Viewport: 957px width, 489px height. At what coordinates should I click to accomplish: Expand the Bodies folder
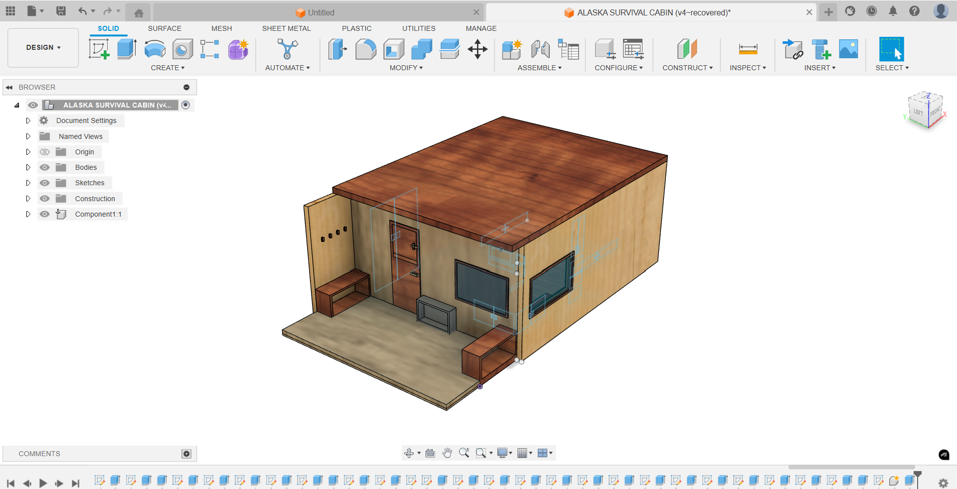coord(28,167)
